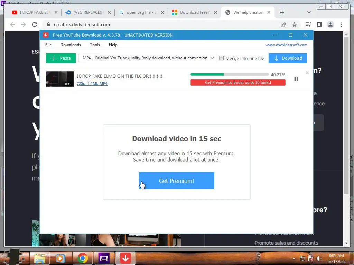Click the Chrome taskbar icon

pyautogui.click(x=82, y=258)
